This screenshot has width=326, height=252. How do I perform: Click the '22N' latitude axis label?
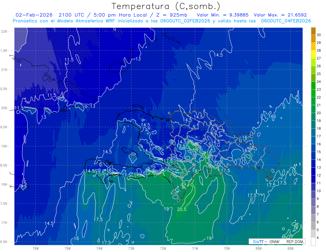(4, 32)
